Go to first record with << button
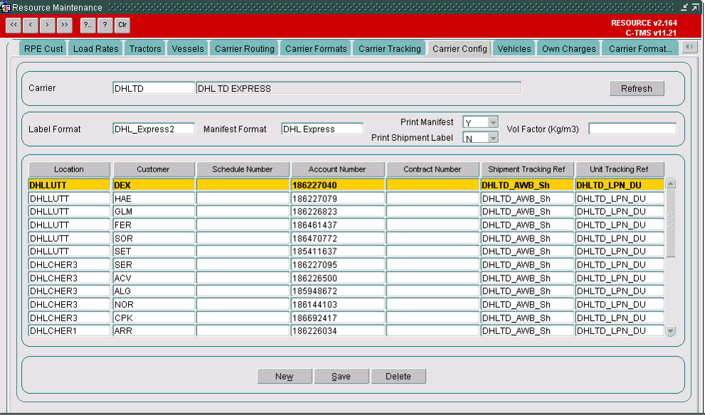Image resolution: width=705 pixels, height=415 pixels. coord(14,25)
